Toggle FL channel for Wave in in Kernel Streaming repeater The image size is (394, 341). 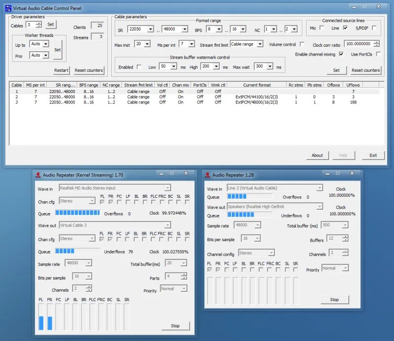[102, 202]
